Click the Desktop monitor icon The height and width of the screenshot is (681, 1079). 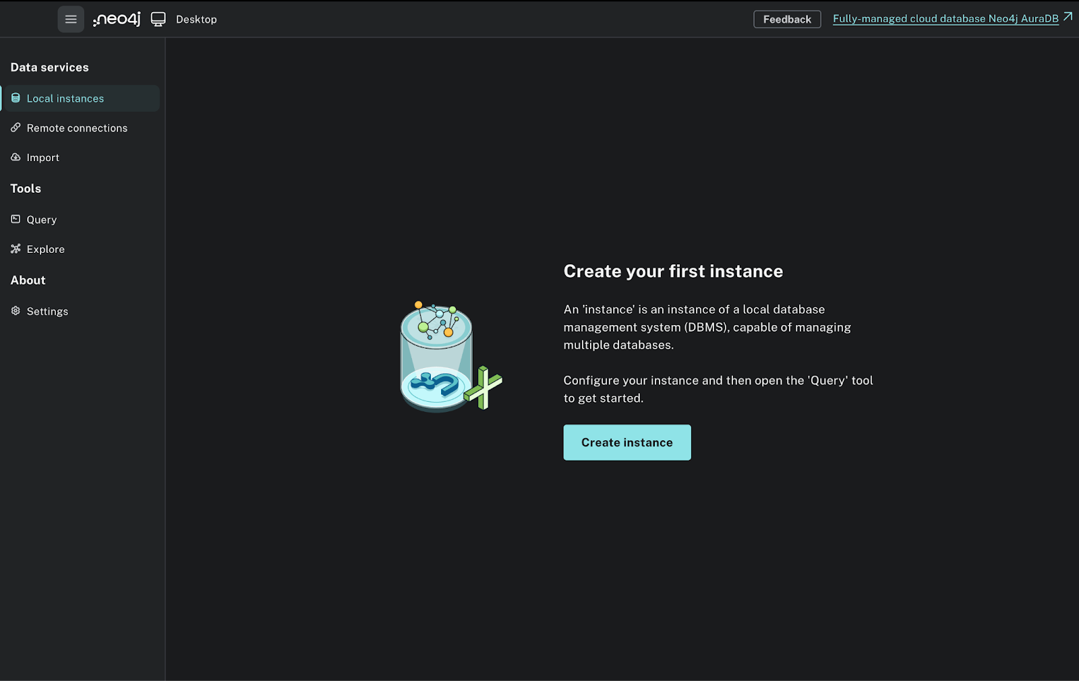point(158,19)
